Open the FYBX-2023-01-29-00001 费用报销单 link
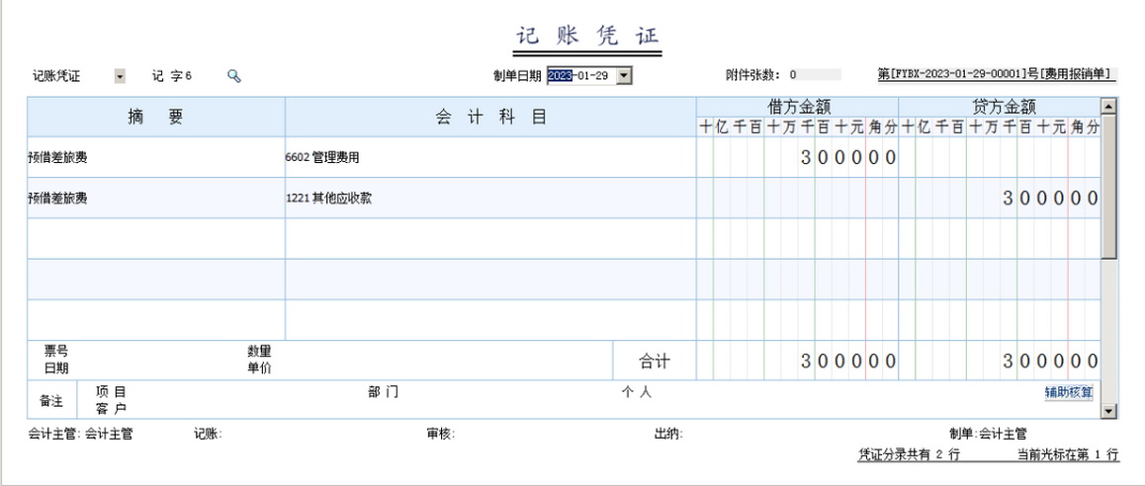1145x486 pixels. click(995, 74)
